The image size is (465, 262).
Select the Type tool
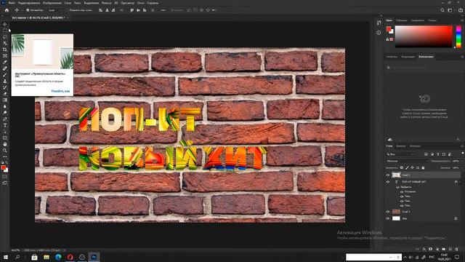tap(5, 125)
